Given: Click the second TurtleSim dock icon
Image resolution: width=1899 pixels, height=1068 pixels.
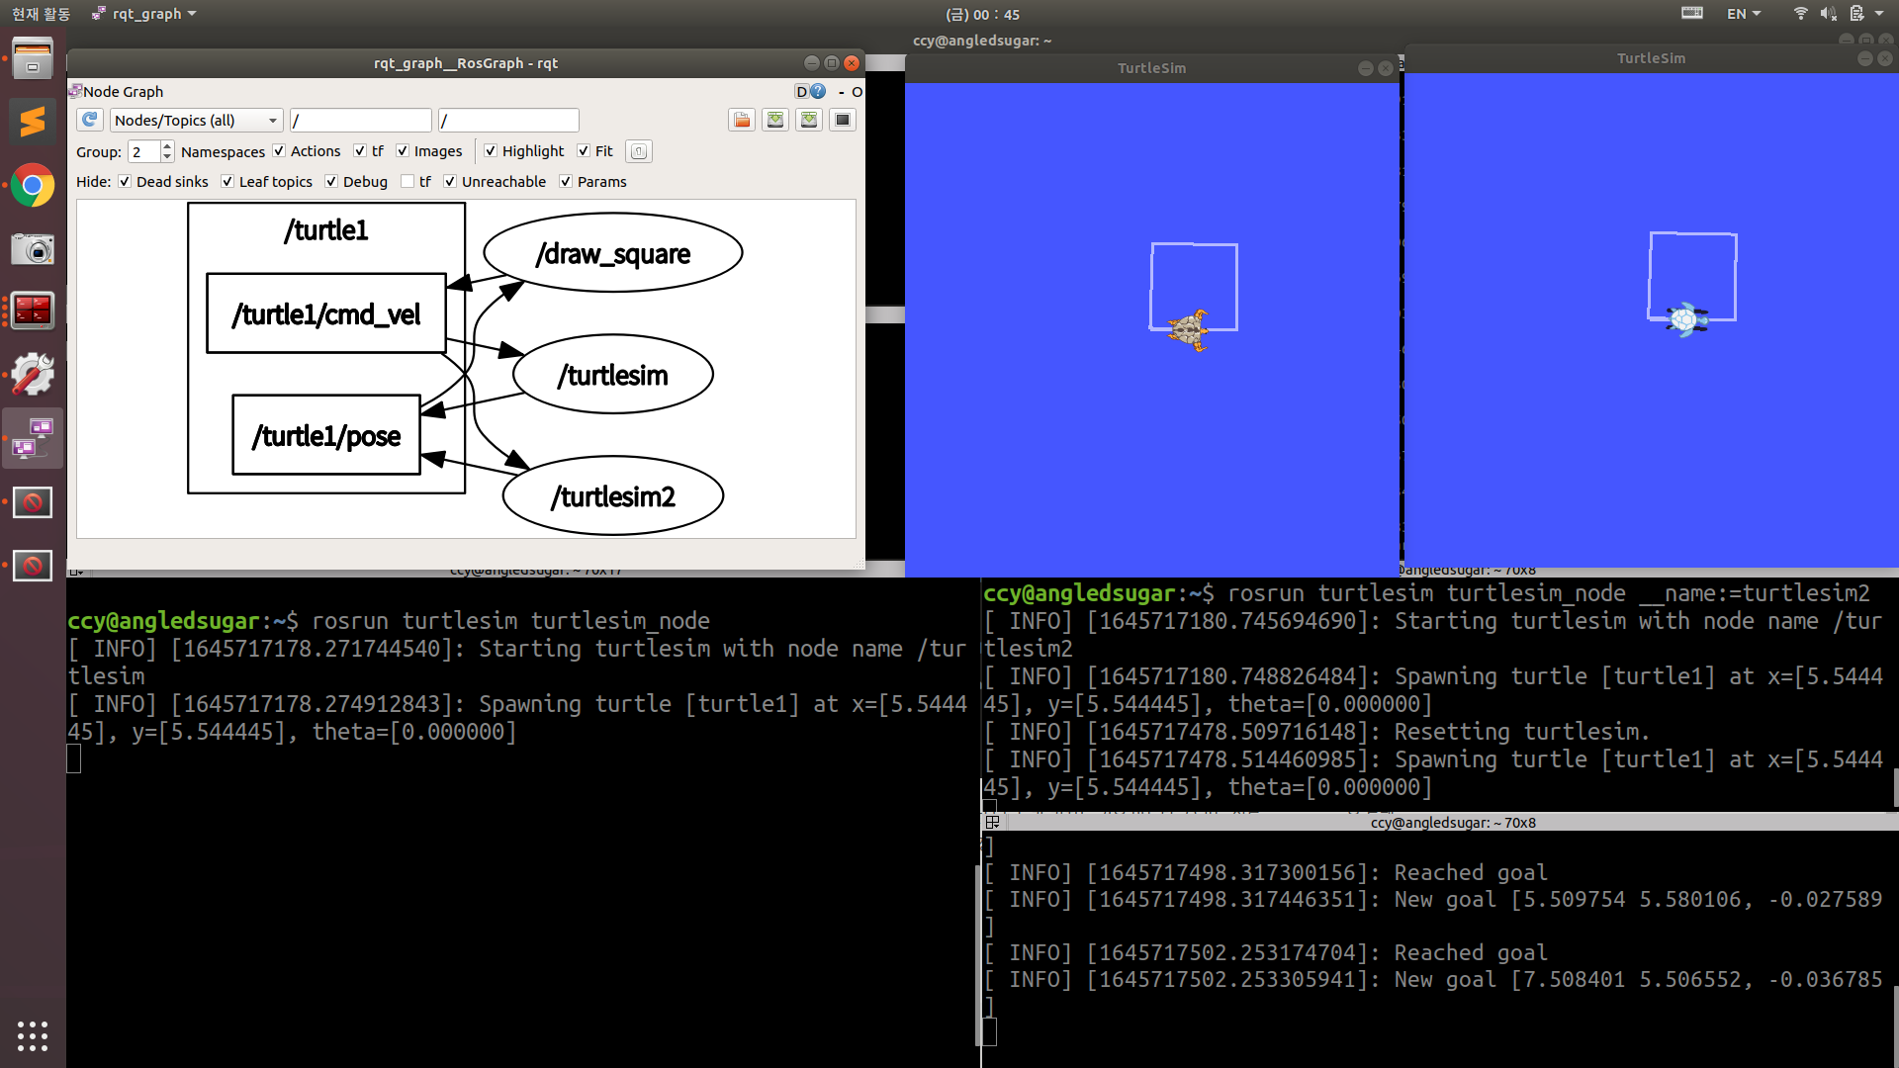Looking at the screenshot, I should tap(33, 566).
